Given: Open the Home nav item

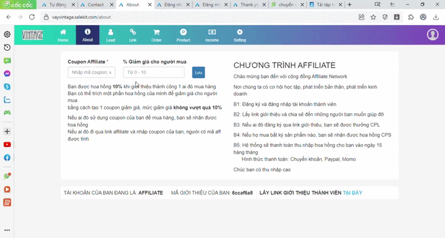Looking at the screenshot, I should click(x=63, y=35).
